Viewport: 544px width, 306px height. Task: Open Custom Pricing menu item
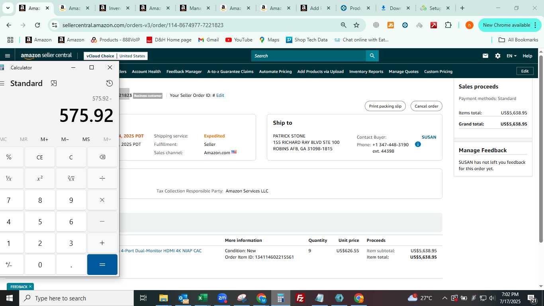tap(438, 71)
